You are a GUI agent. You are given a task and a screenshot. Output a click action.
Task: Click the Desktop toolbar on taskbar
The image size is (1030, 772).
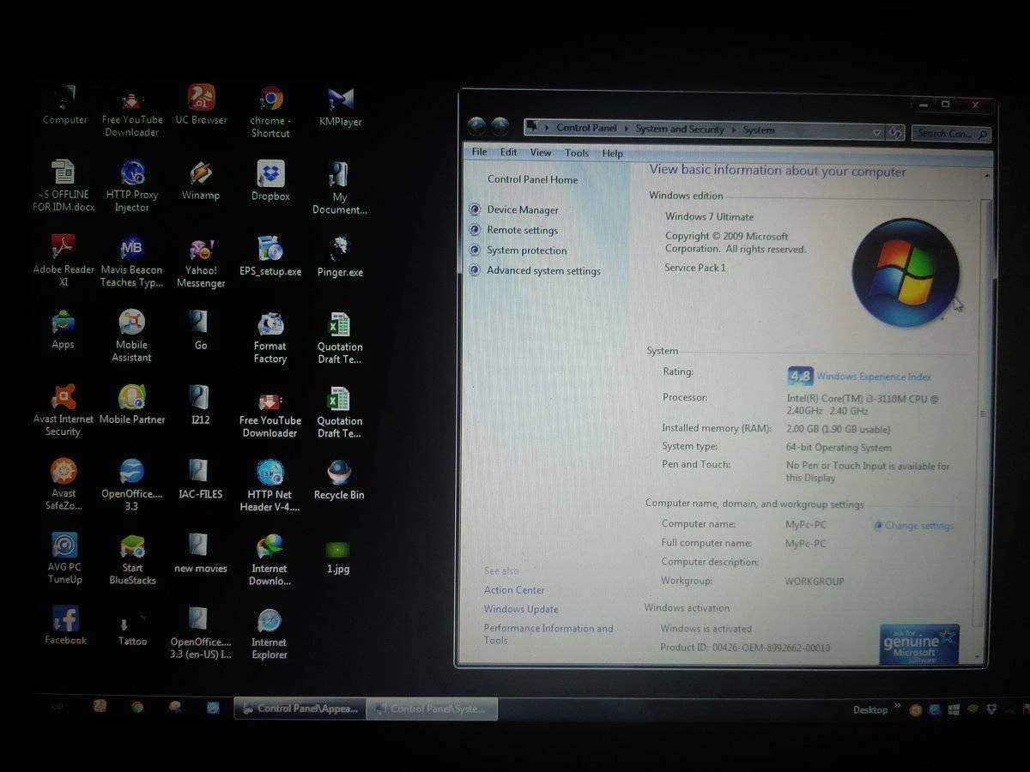870,709
